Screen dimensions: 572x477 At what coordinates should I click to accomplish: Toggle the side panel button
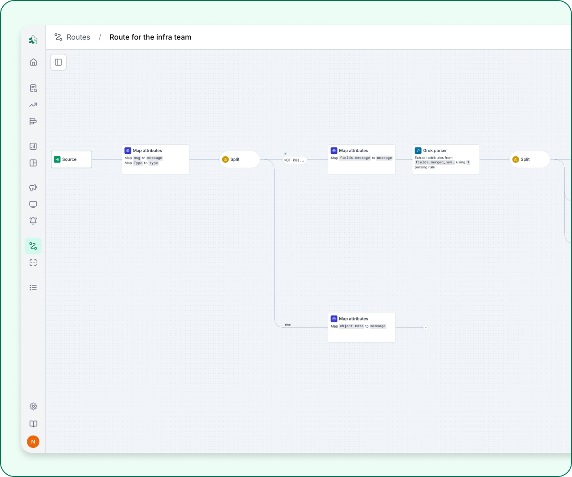point(58,62)
